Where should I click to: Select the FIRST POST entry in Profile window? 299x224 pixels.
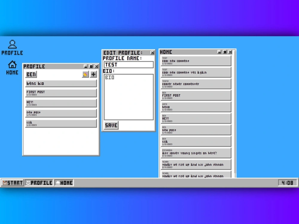(x=61, y=93)
